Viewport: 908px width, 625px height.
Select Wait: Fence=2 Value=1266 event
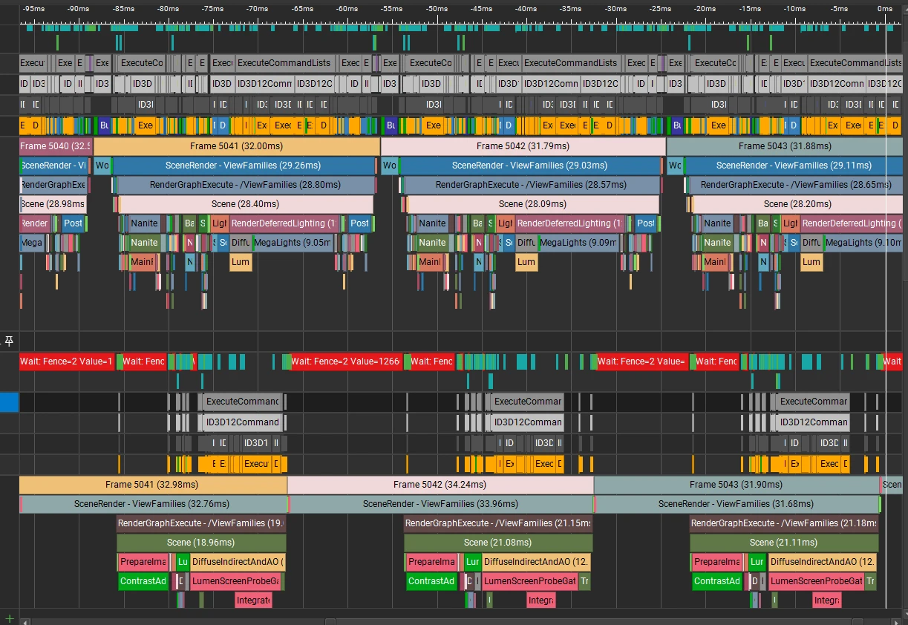click(x=345, y=361)
